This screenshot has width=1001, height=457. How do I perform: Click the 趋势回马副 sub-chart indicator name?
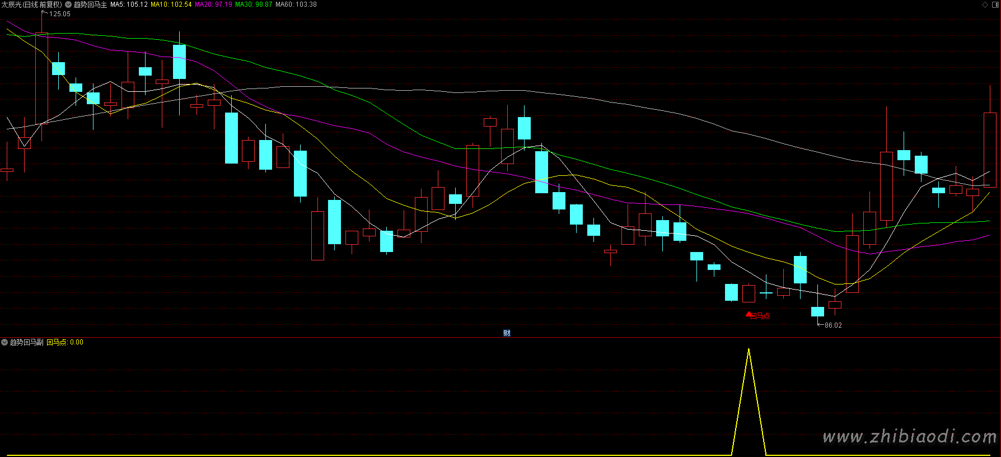26,342
